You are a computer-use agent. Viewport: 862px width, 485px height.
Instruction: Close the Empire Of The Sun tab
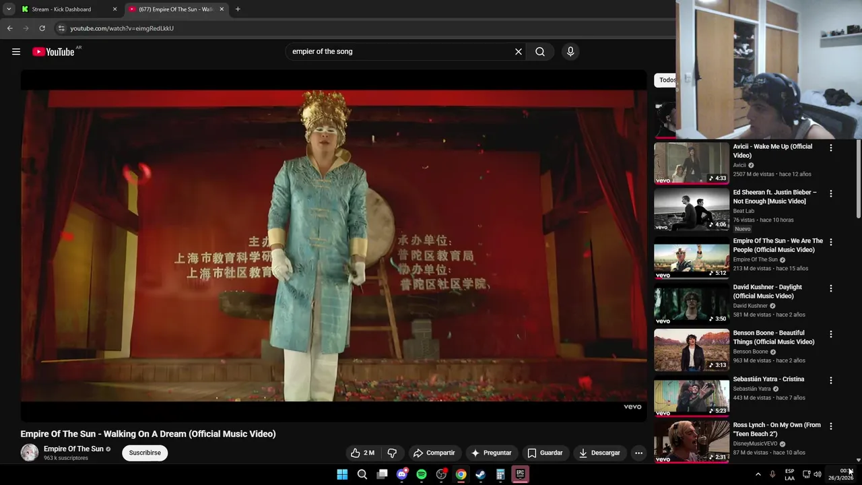point(222,9)
